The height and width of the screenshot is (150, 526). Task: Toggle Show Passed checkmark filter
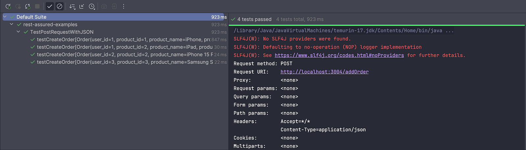[50, 6]
